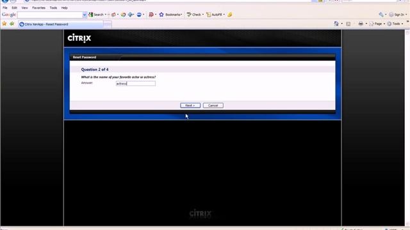Expand the Bookmarks dropdown arrow
This screenshot has height=230, width=410.
[181, 15]
